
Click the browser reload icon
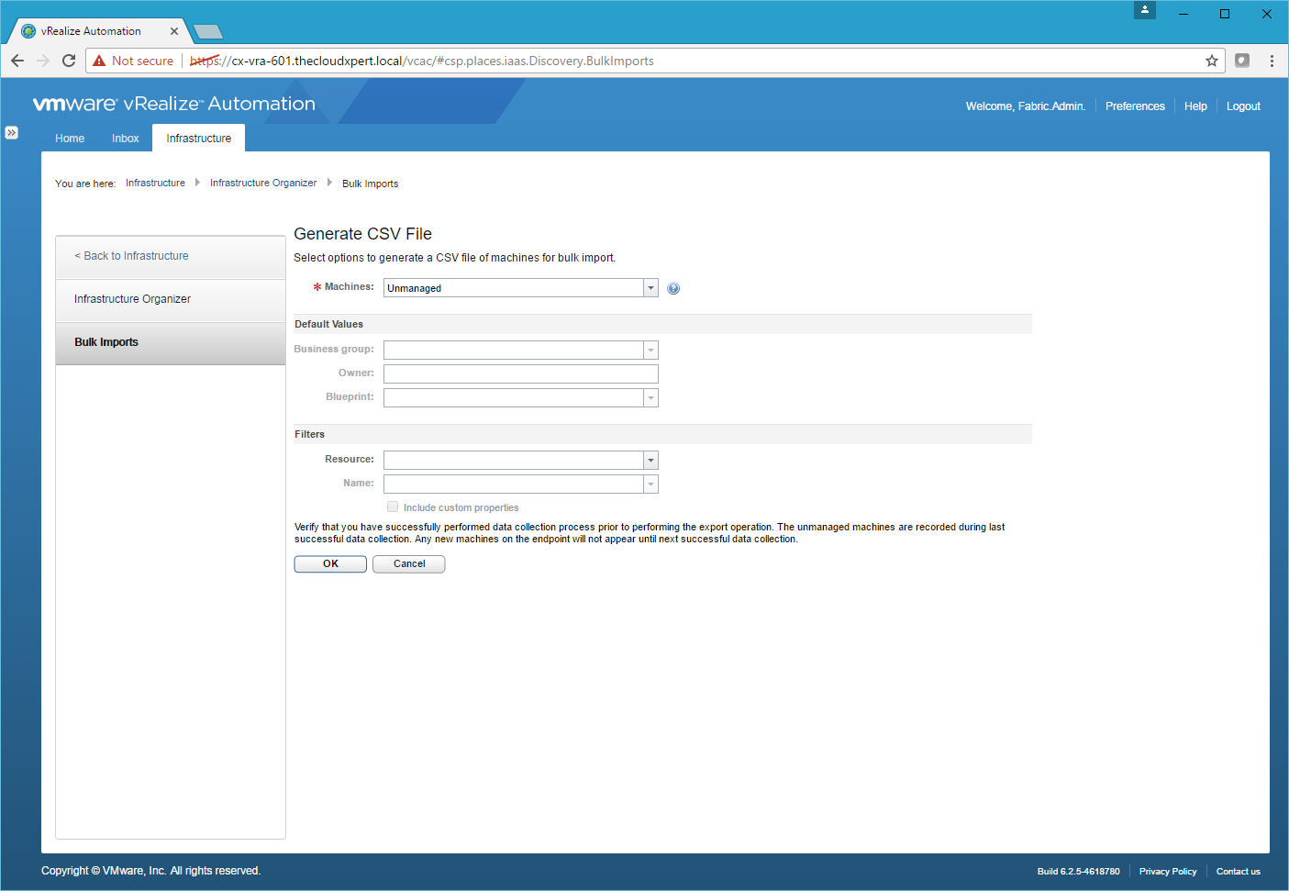69,61
